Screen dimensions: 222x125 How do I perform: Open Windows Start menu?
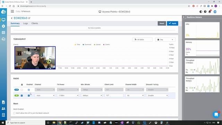pyautogui.click(x=3, y=123)
